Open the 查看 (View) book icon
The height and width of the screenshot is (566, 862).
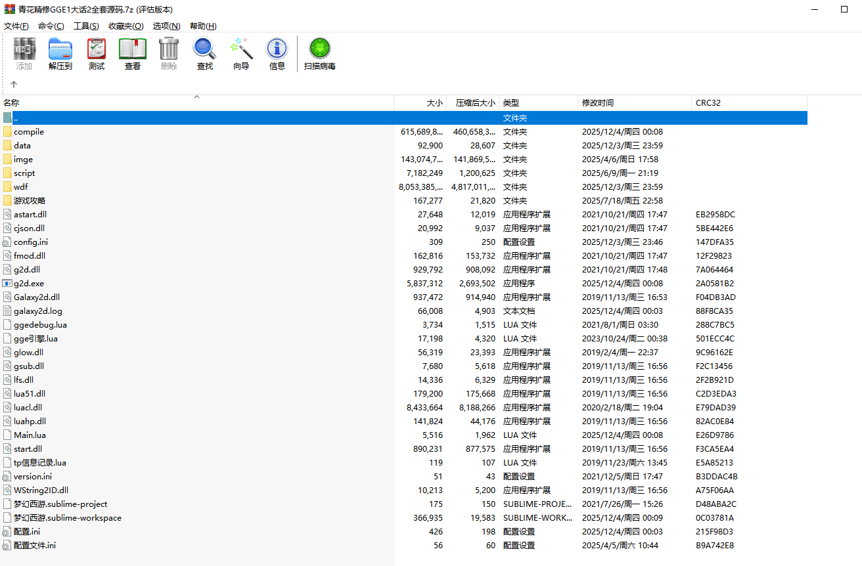[133, 53]
